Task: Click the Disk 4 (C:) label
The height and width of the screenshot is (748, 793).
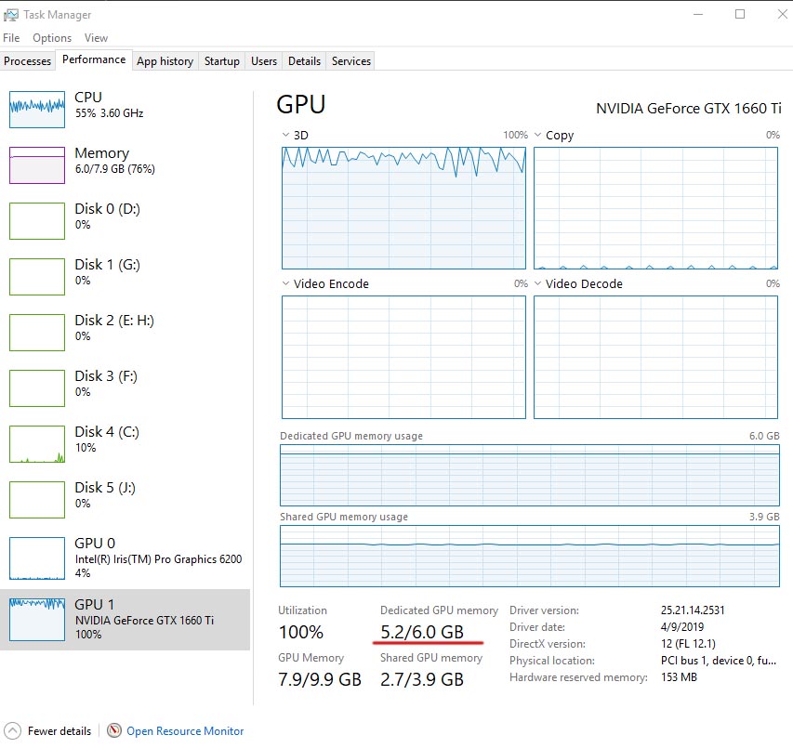Action: (x=107, y=432)
